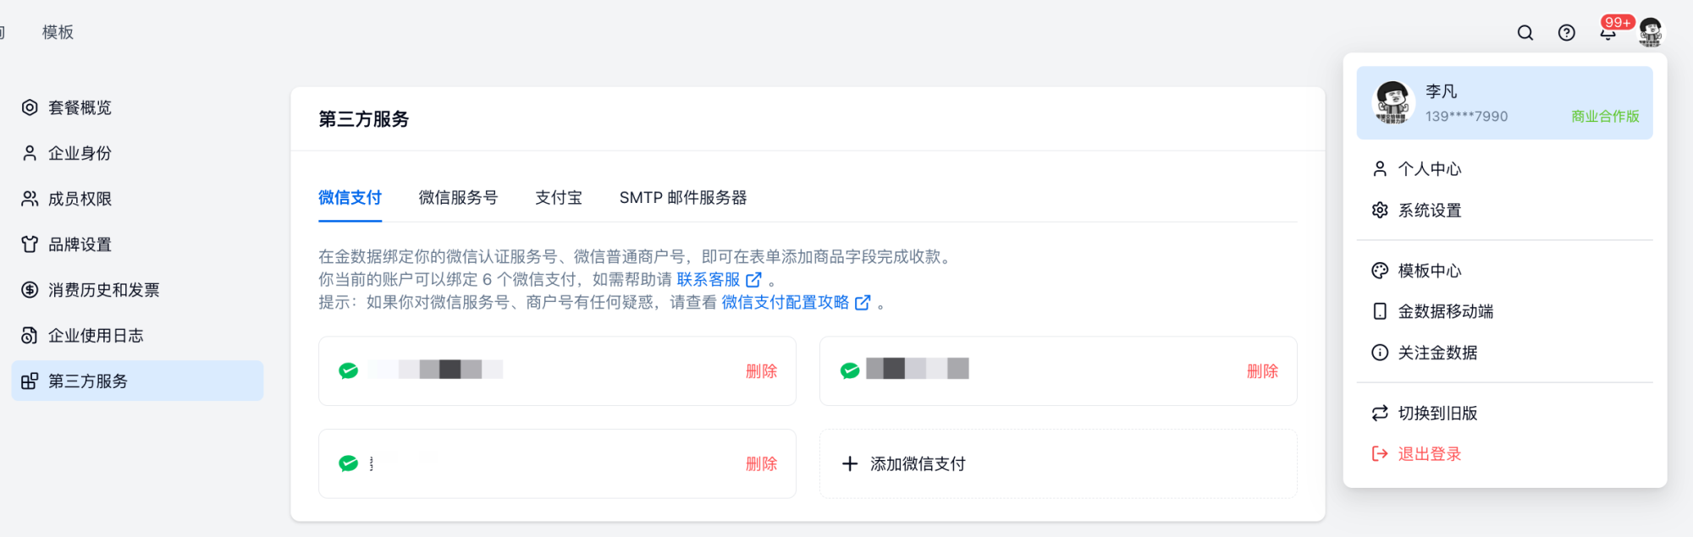
Task: Click the 消费历史和发票 dollar icon
Action: [30, 290]
